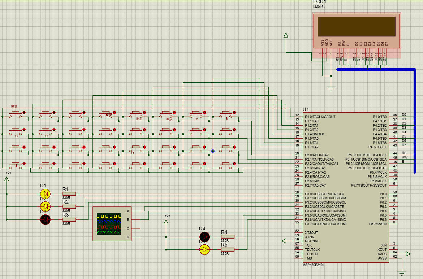Screen dimensions: 423x279
Task: Select LED D1 in the schematic
Action: coord(45,194)
